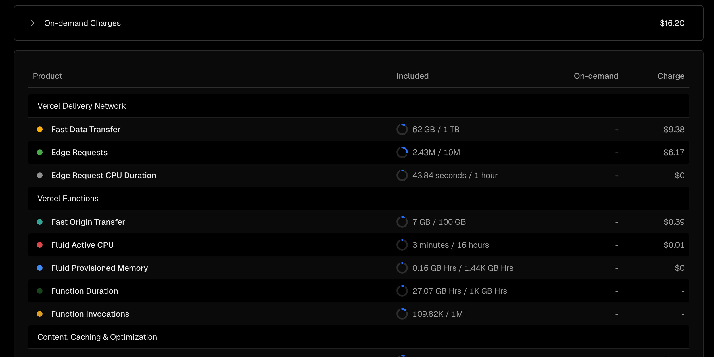The height and width of the screenshot is (357, 714).
Task: Click the 7 GB / 100 GB usage value
Action: (439, 222)
